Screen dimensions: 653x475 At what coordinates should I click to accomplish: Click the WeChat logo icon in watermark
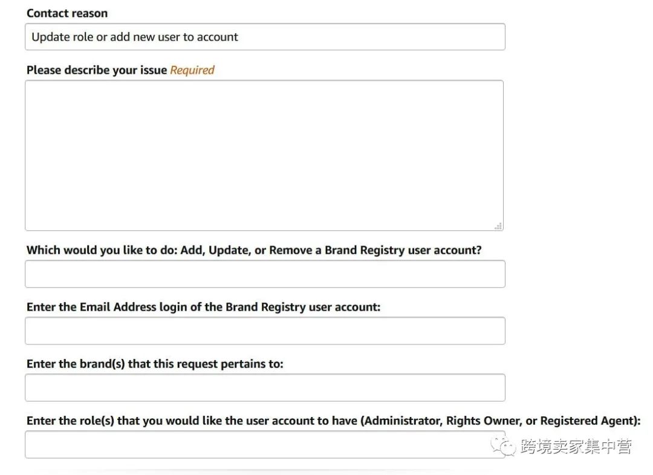point(503,446)
